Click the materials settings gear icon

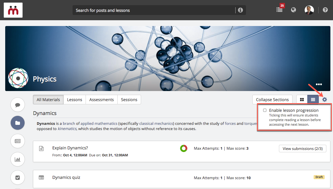(325, 99)
